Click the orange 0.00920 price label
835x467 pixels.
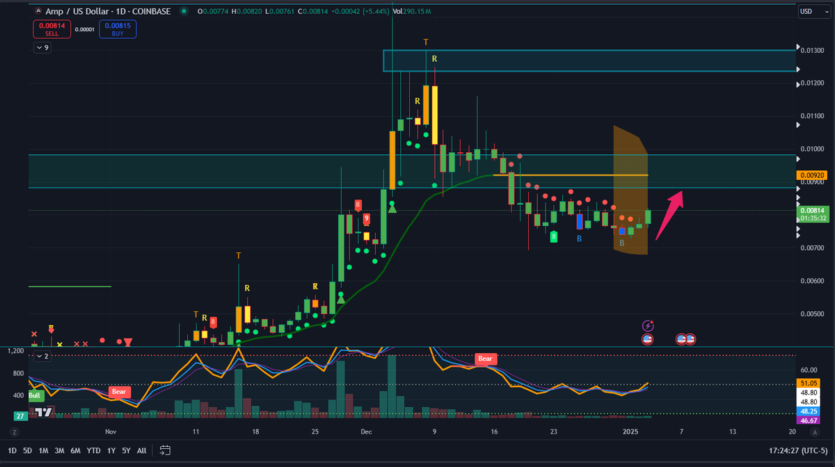coord(813,176)
